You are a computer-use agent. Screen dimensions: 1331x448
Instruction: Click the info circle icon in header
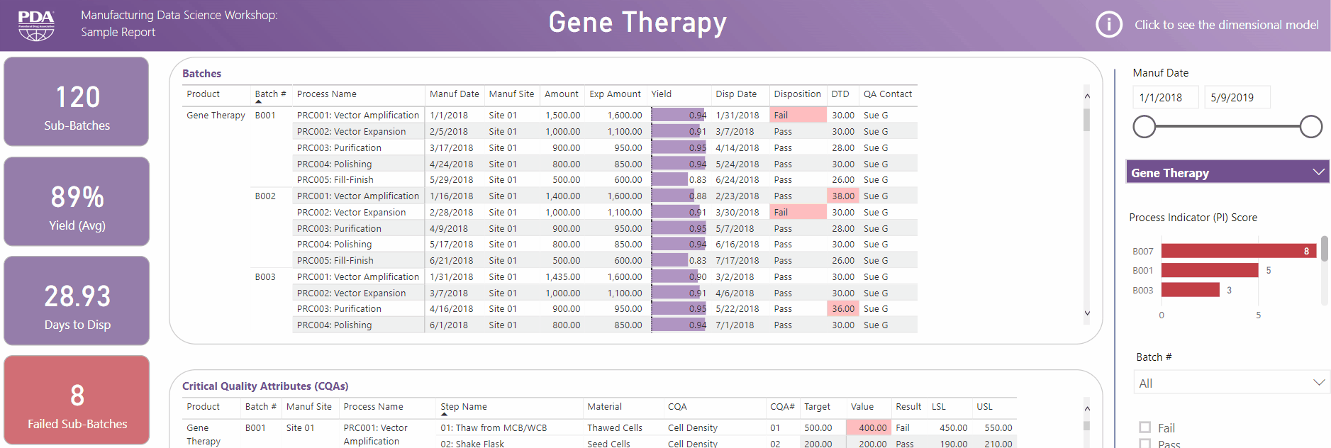click(1108, 25)
